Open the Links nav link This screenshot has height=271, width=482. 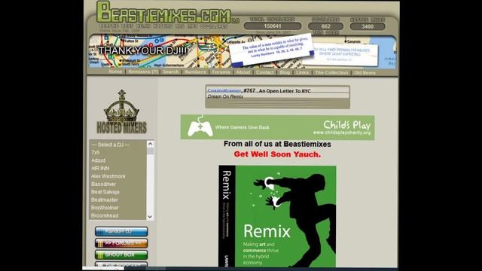pyautogui.click(x=303, y=72)
